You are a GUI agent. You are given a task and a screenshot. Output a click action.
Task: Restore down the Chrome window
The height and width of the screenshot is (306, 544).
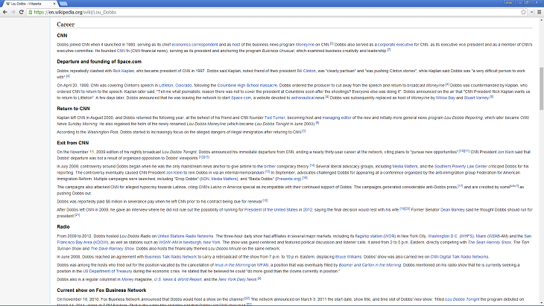[x=527, y=2]
